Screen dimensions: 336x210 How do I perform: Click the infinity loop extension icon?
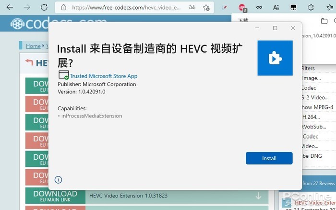point(259,8)
